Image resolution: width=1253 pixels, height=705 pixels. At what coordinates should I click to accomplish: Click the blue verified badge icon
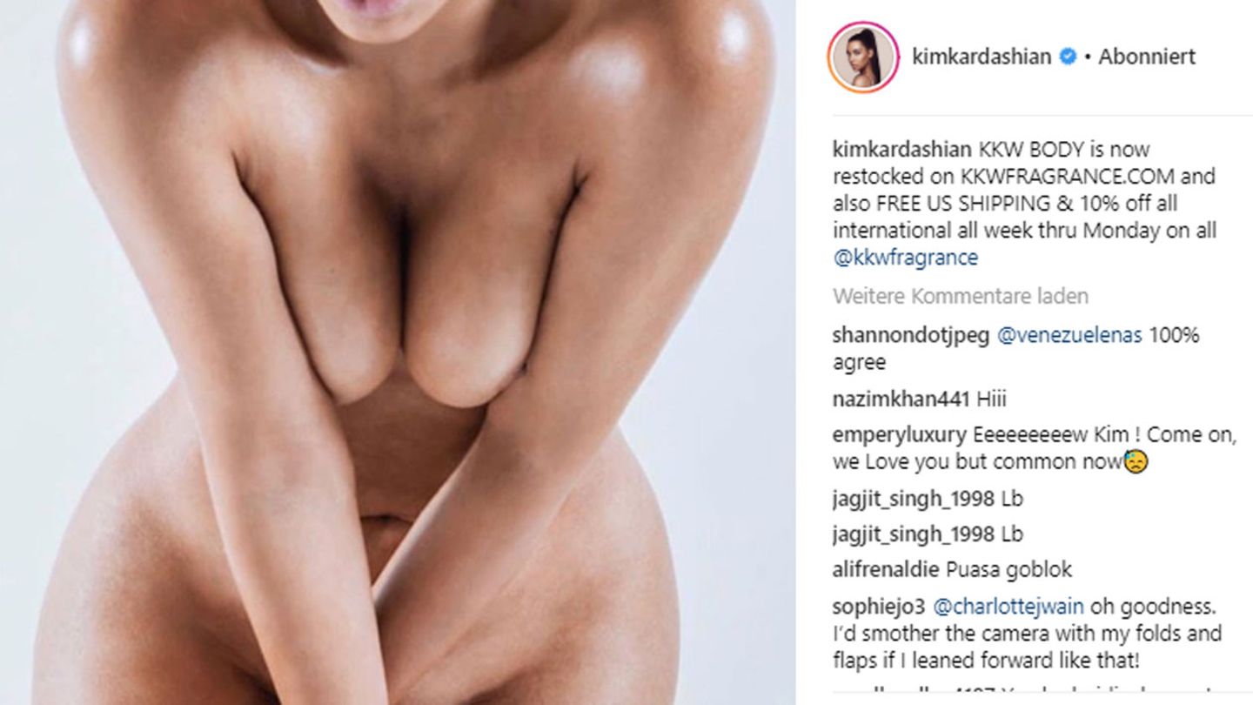coord(1068,57)
